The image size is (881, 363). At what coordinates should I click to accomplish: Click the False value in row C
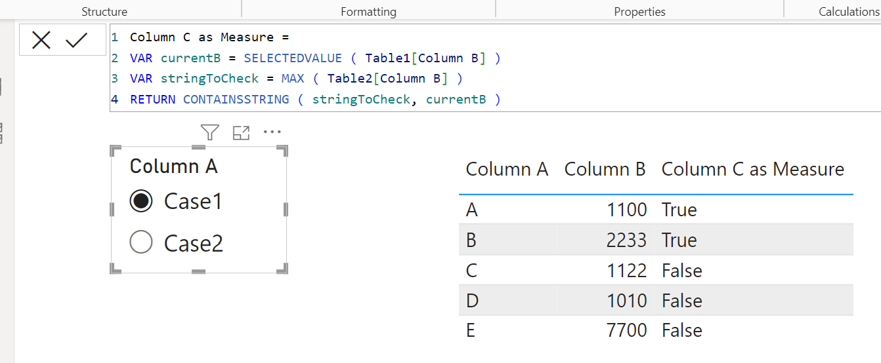[682, 271]
